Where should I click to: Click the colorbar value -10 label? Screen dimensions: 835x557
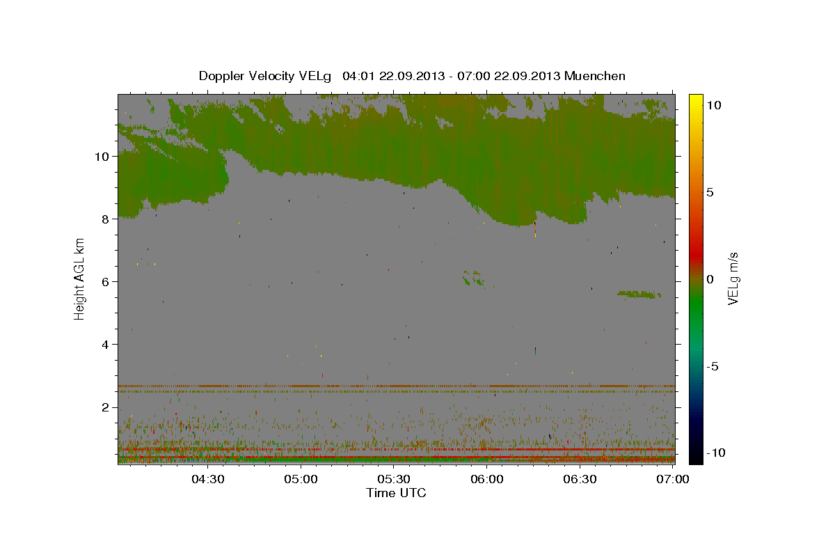tap(716, 453)
